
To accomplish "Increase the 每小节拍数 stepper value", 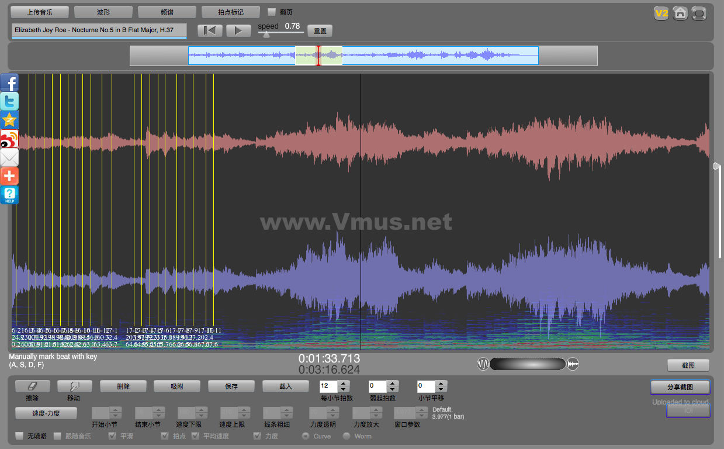I will [x=344, y=384].
